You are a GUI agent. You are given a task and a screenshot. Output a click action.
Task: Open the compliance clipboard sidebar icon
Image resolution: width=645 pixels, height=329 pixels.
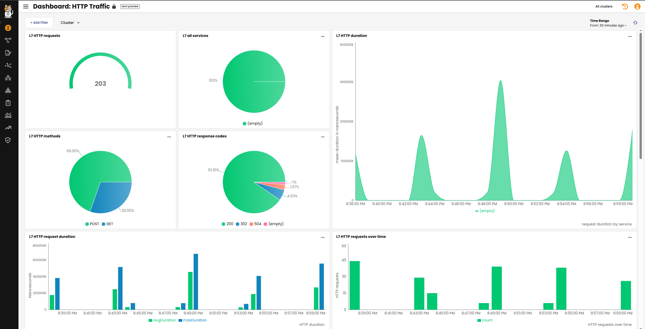[x=8, y=103]
